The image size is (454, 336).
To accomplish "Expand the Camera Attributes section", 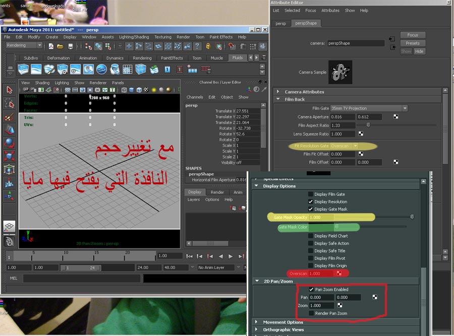I will [x=278, y=92].
